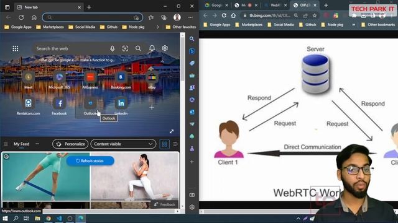Screen dimensions: 398x223
Task: Click Chrome address bar with th.bing.com URL
Action: [269, 15]
